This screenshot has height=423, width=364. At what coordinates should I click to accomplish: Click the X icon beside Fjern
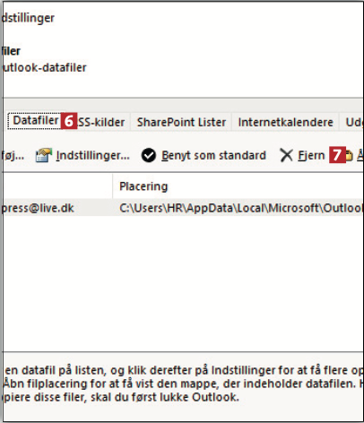pyautogui.click(x=287, y=155)
